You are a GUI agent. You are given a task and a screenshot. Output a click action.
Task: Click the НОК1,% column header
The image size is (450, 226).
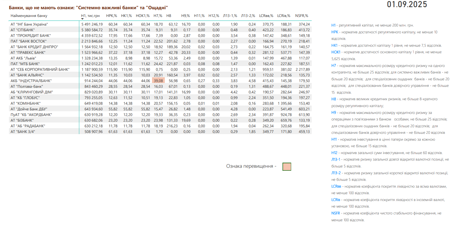pyautogui.click(x=142, y=15)
